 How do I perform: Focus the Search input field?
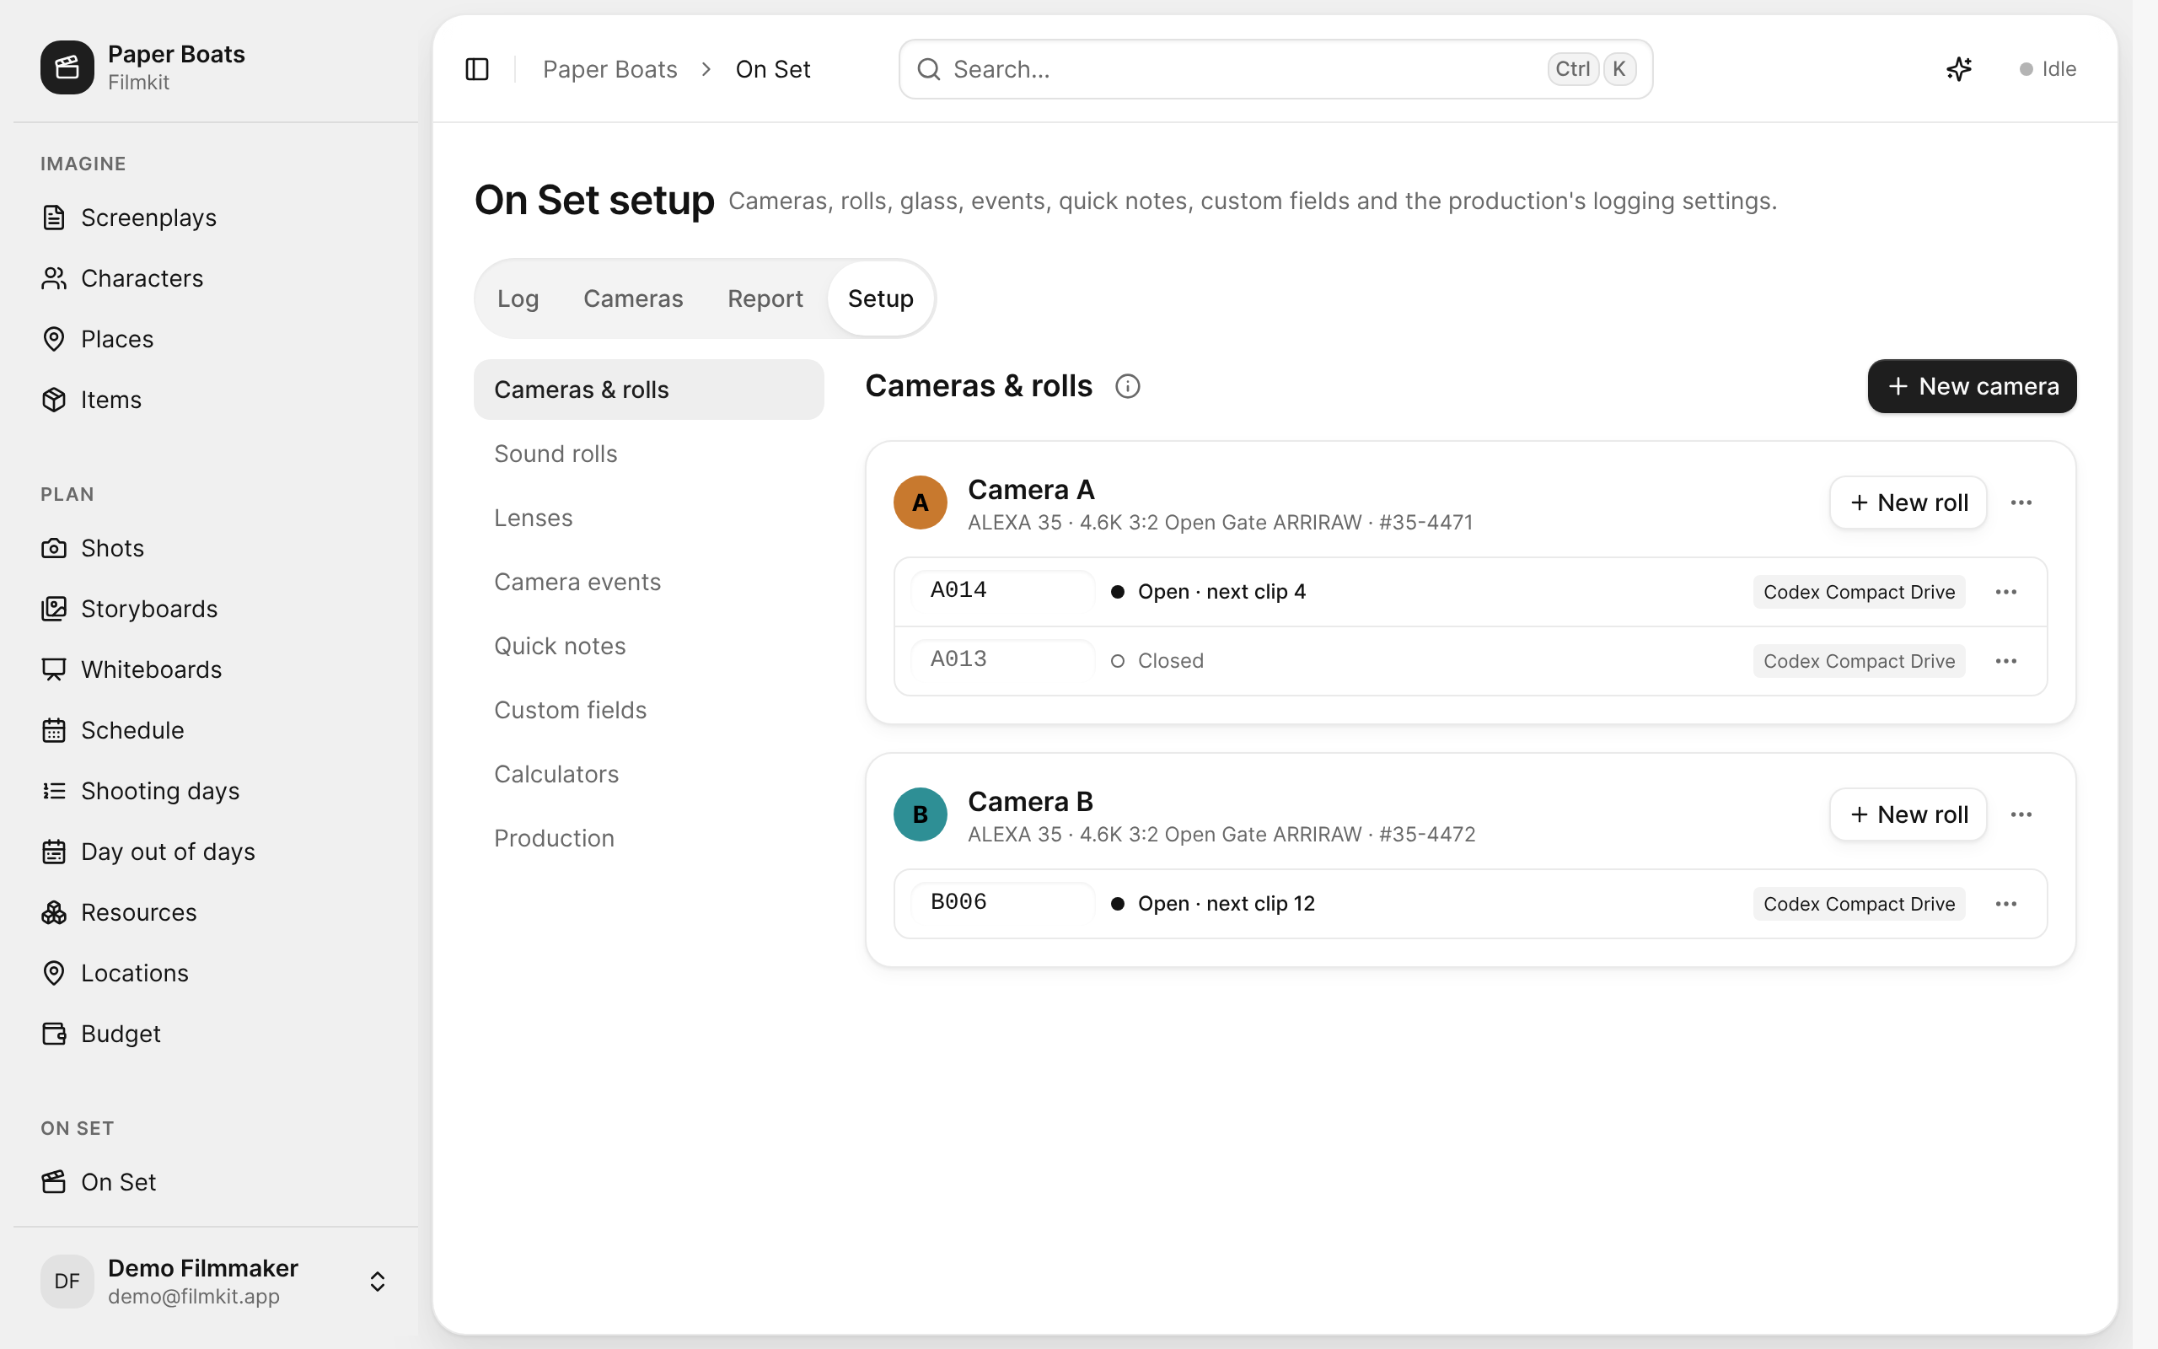[x=1275, y=68]
